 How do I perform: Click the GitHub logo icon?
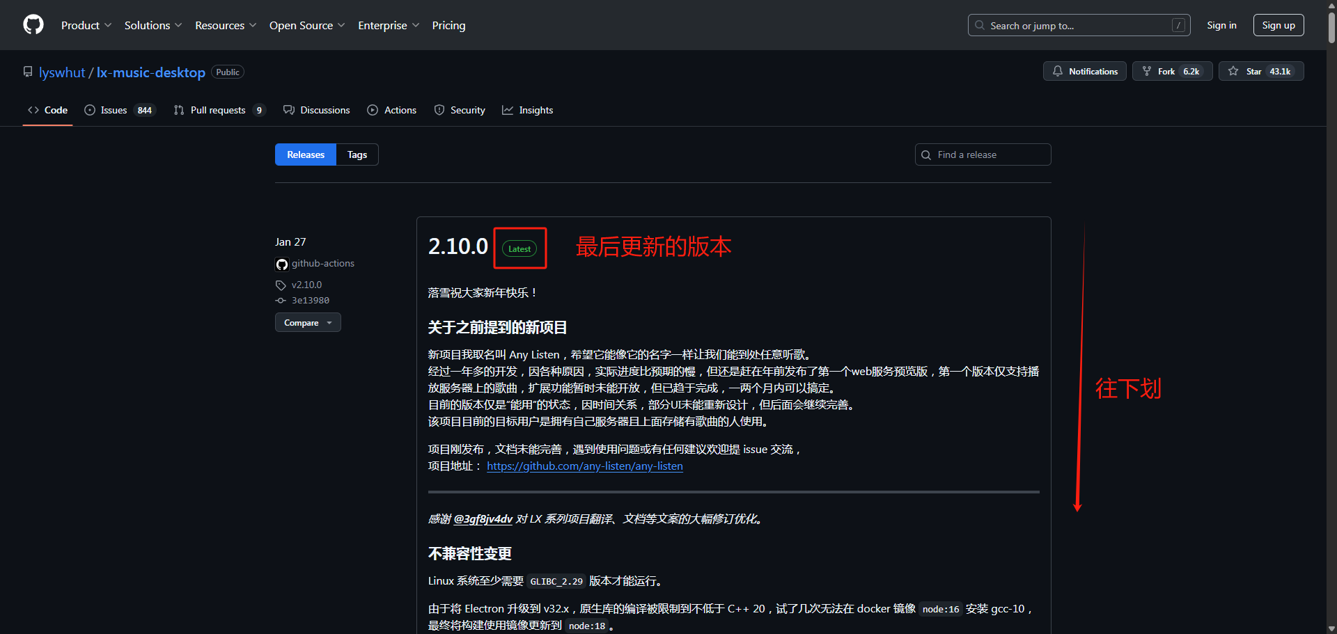click(x=33, y=25)
